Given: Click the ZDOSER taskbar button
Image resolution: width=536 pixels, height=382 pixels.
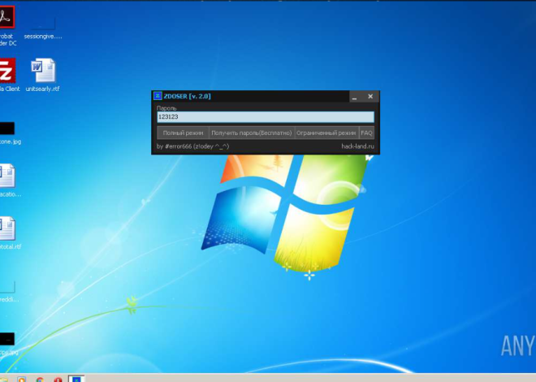Looking at the screenshot, I should (x=76, y=378).
